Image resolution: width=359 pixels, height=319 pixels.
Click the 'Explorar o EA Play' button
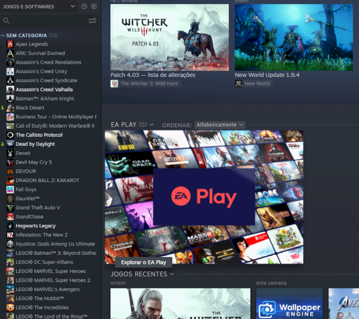point(144,262)
